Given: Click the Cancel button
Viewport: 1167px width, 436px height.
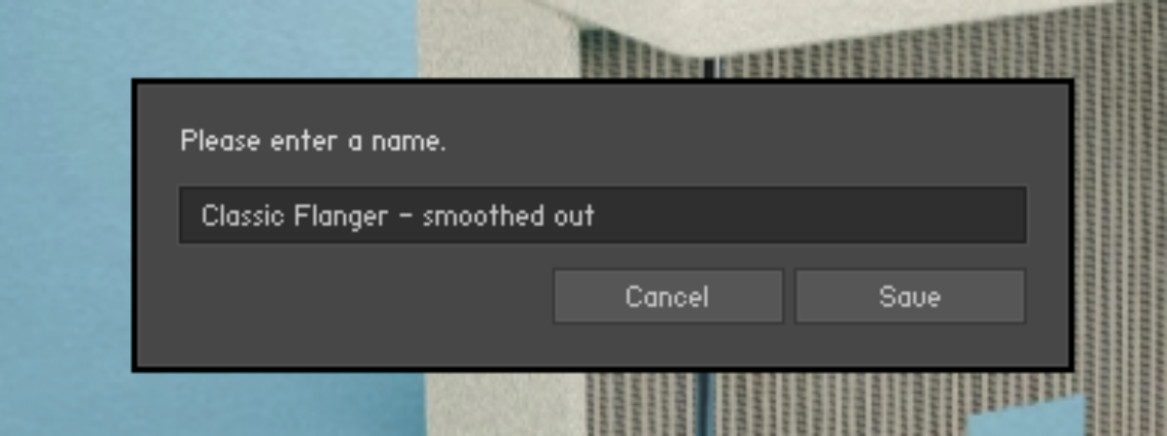Looking at the screenshot, I should (667, 297).
